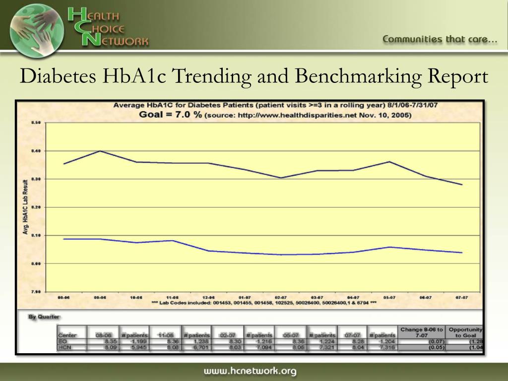Click the lower blue line's endpoint at 07-07
Image resolution: width=508 pixels, height=381 pixels.
click(x=462, y=253)
